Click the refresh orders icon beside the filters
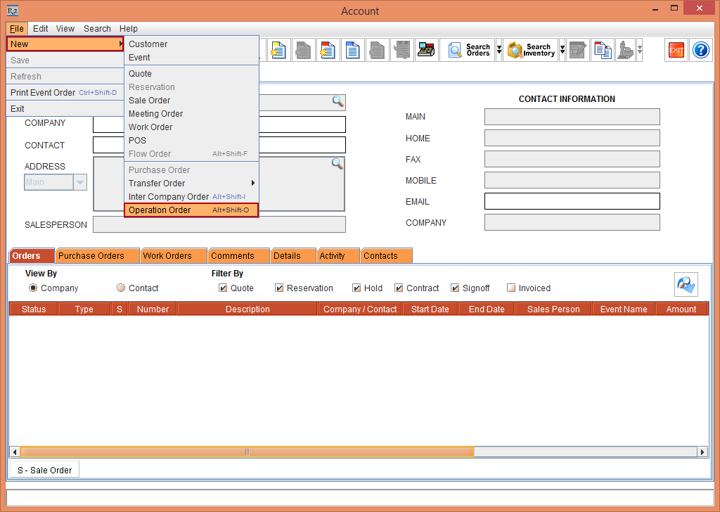The width and height of the screenshot is (720, 512). pyautogui.click(x=686, y=284)
